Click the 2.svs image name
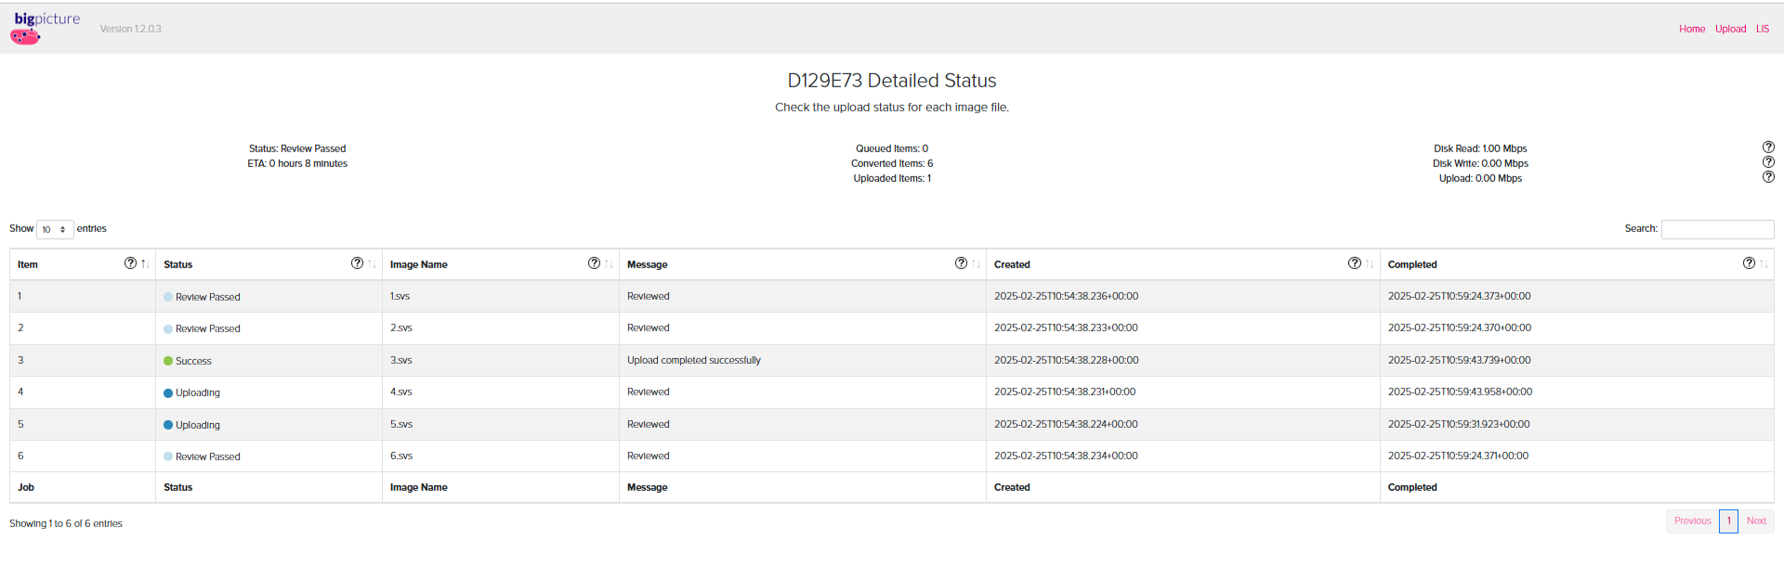Viewport: 1784px width, 566px height. click(x=400, y=328)
